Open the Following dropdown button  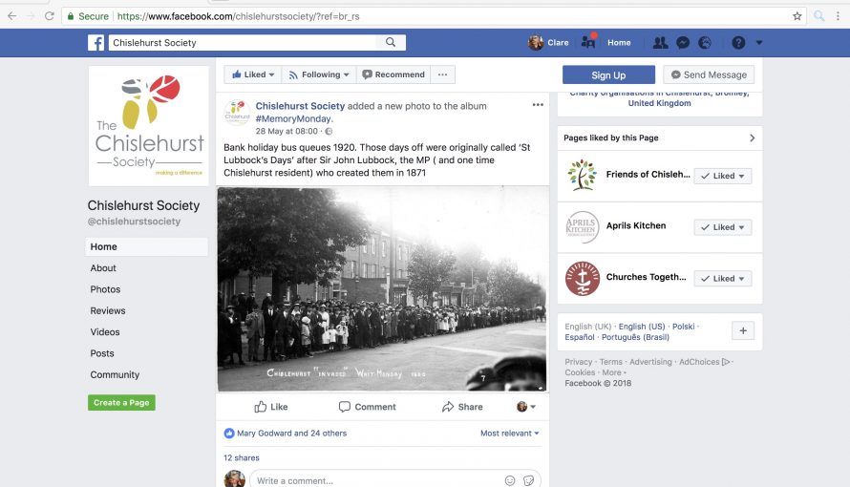319,74
